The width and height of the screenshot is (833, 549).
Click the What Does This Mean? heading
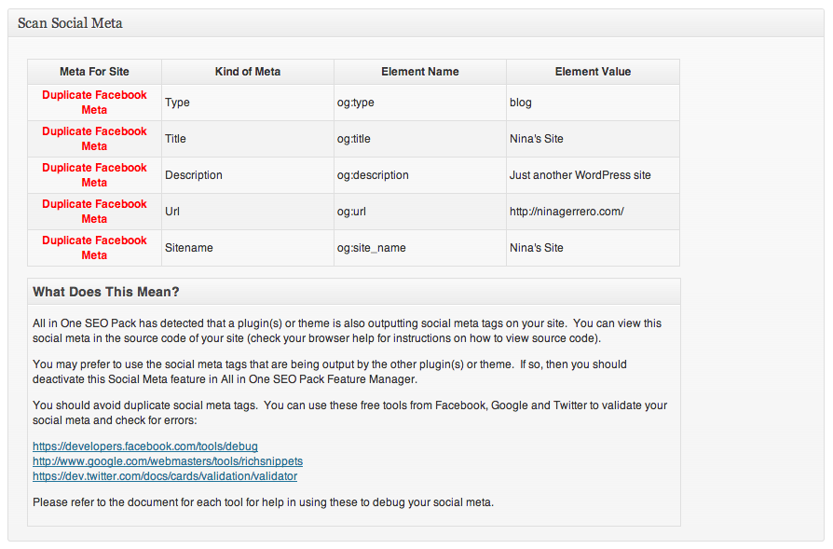click(106, 292)
